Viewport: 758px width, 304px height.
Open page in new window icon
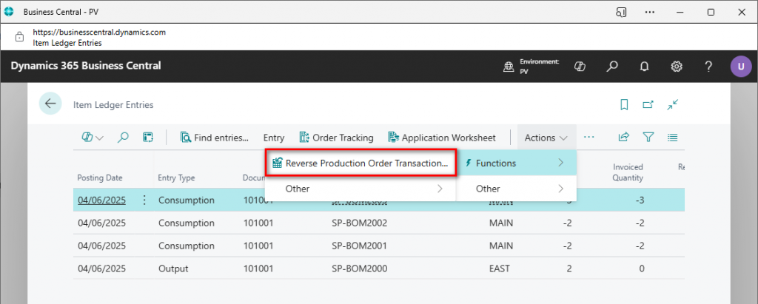coord(648,105)
